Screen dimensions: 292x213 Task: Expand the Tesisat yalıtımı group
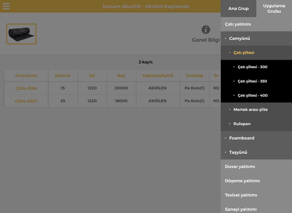tap(256, 195)
